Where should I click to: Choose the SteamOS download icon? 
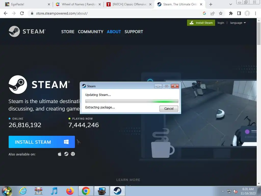click(66, 154)
